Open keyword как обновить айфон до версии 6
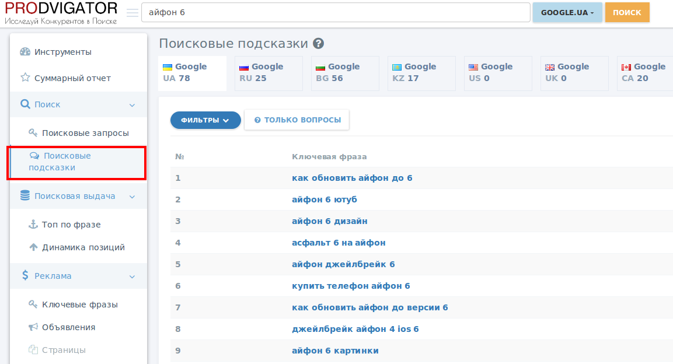This screenshot has height=364, width=673. [370, 307]
